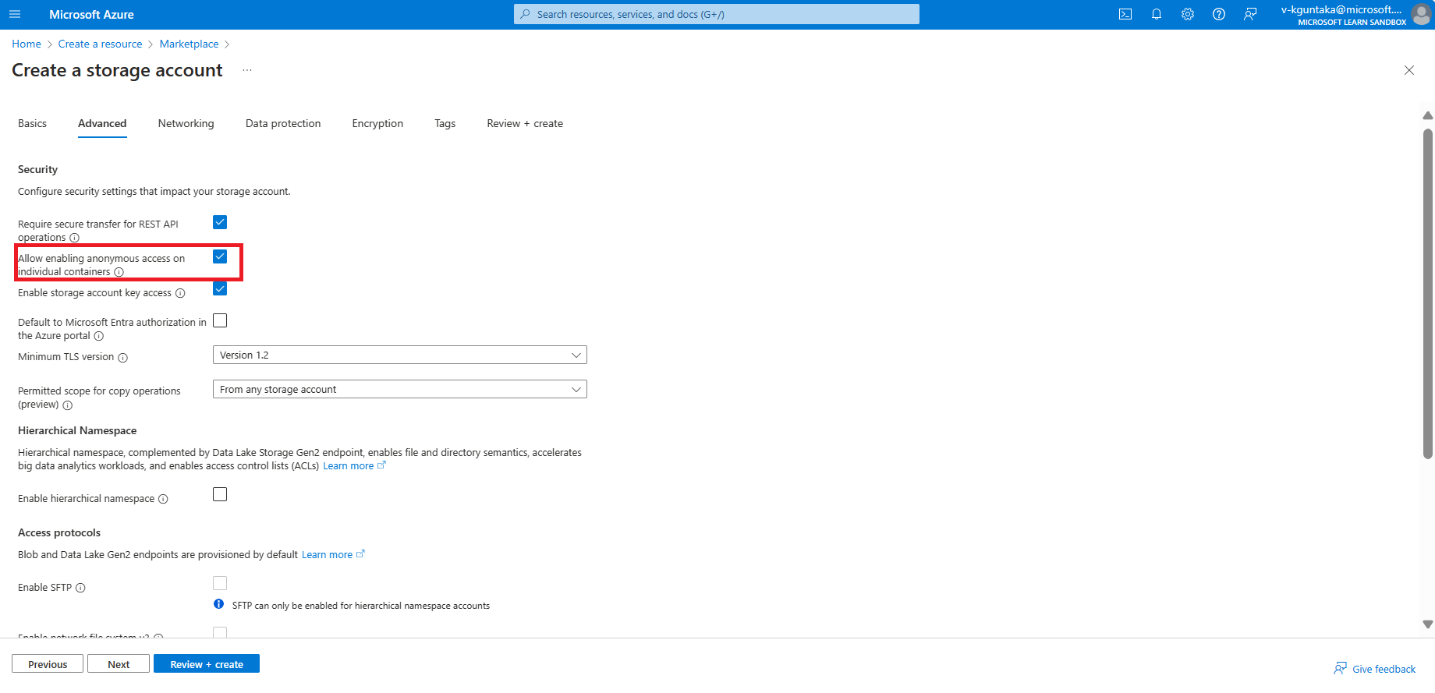The image size is (1435, 693).
Task: Click the top bar feedback icon
Action: (1250, 14)
